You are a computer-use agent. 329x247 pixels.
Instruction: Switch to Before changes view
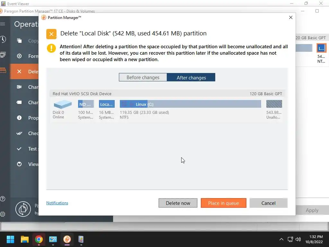(143, 77)
